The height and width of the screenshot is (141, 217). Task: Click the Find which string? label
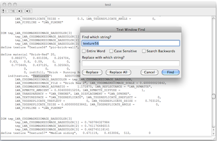point(97,37)
